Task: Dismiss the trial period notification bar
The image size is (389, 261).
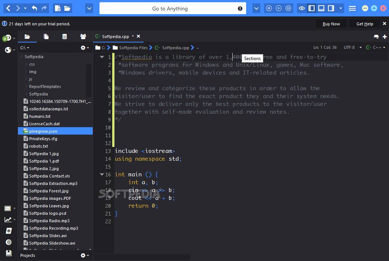Action: click(384, 23)
